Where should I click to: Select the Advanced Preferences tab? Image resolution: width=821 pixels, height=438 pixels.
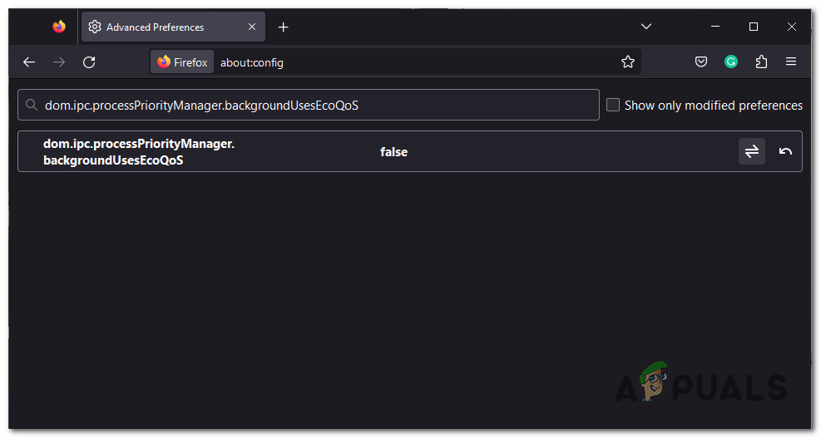173,27
